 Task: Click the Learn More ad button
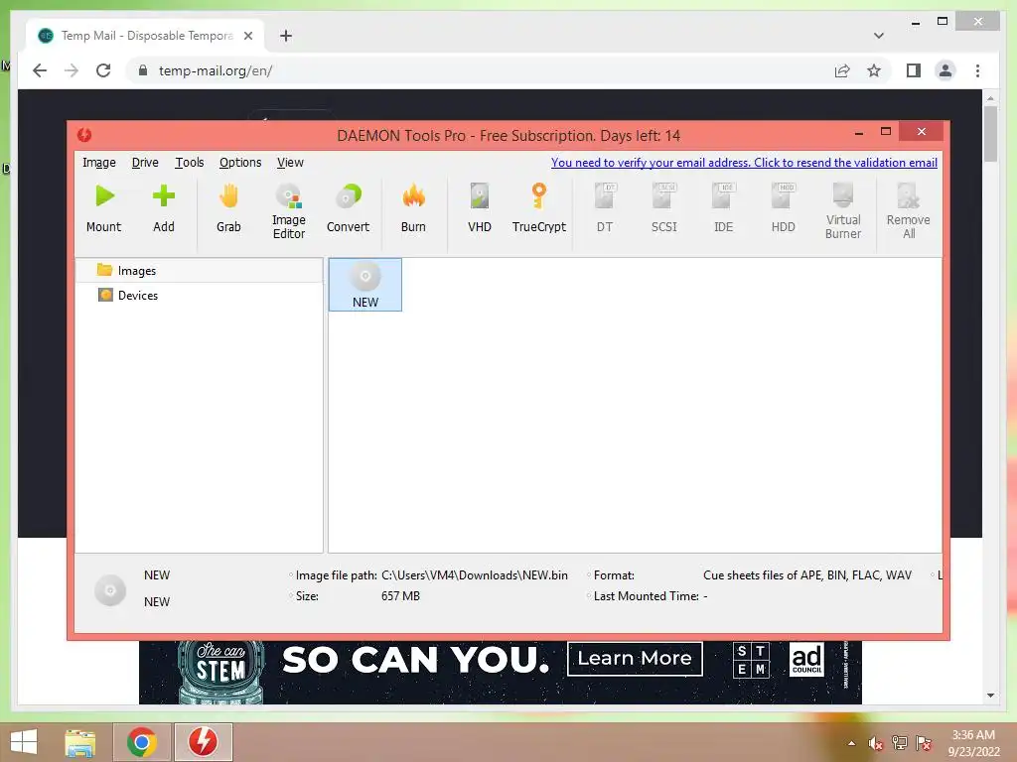(x=635, y=659)
